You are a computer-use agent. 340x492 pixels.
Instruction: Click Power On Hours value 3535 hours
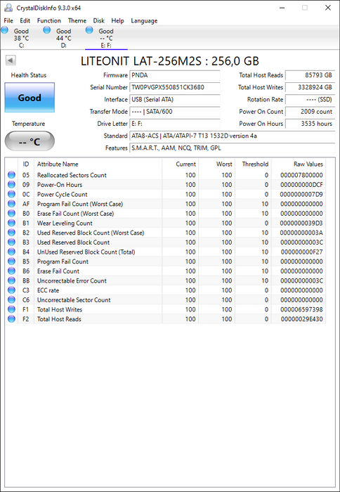tap(310, 124)
